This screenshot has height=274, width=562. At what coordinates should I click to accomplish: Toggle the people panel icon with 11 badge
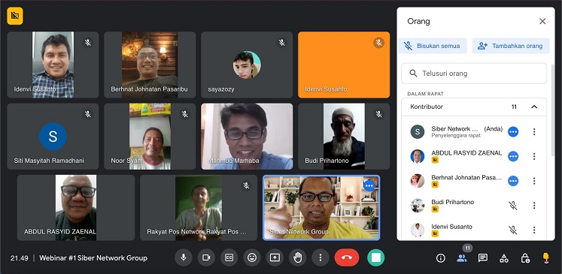coord(462,258)
